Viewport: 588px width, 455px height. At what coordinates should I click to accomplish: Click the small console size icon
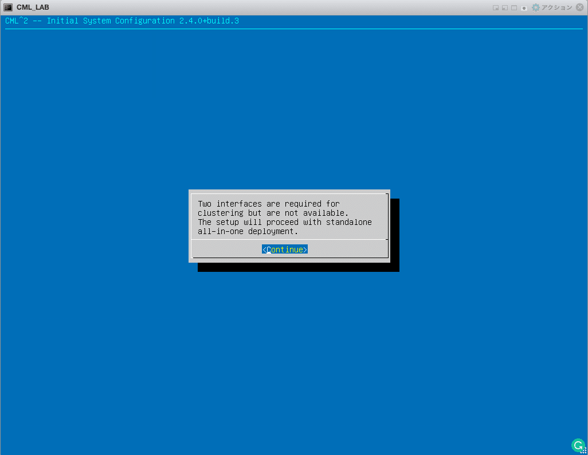pyautogui.click(x=495, y=8)
